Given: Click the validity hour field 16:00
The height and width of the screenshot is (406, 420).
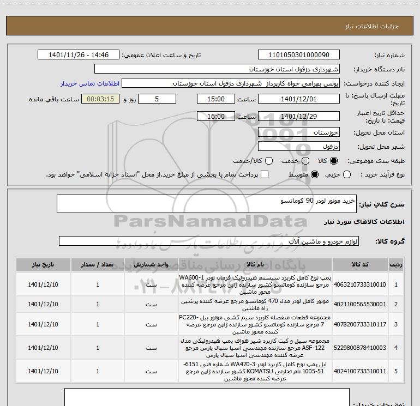Looking at the screenshot, I should 216,116.
